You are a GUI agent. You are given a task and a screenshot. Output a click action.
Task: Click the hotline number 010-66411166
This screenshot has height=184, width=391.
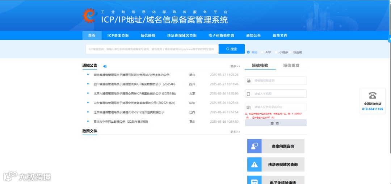373,109
